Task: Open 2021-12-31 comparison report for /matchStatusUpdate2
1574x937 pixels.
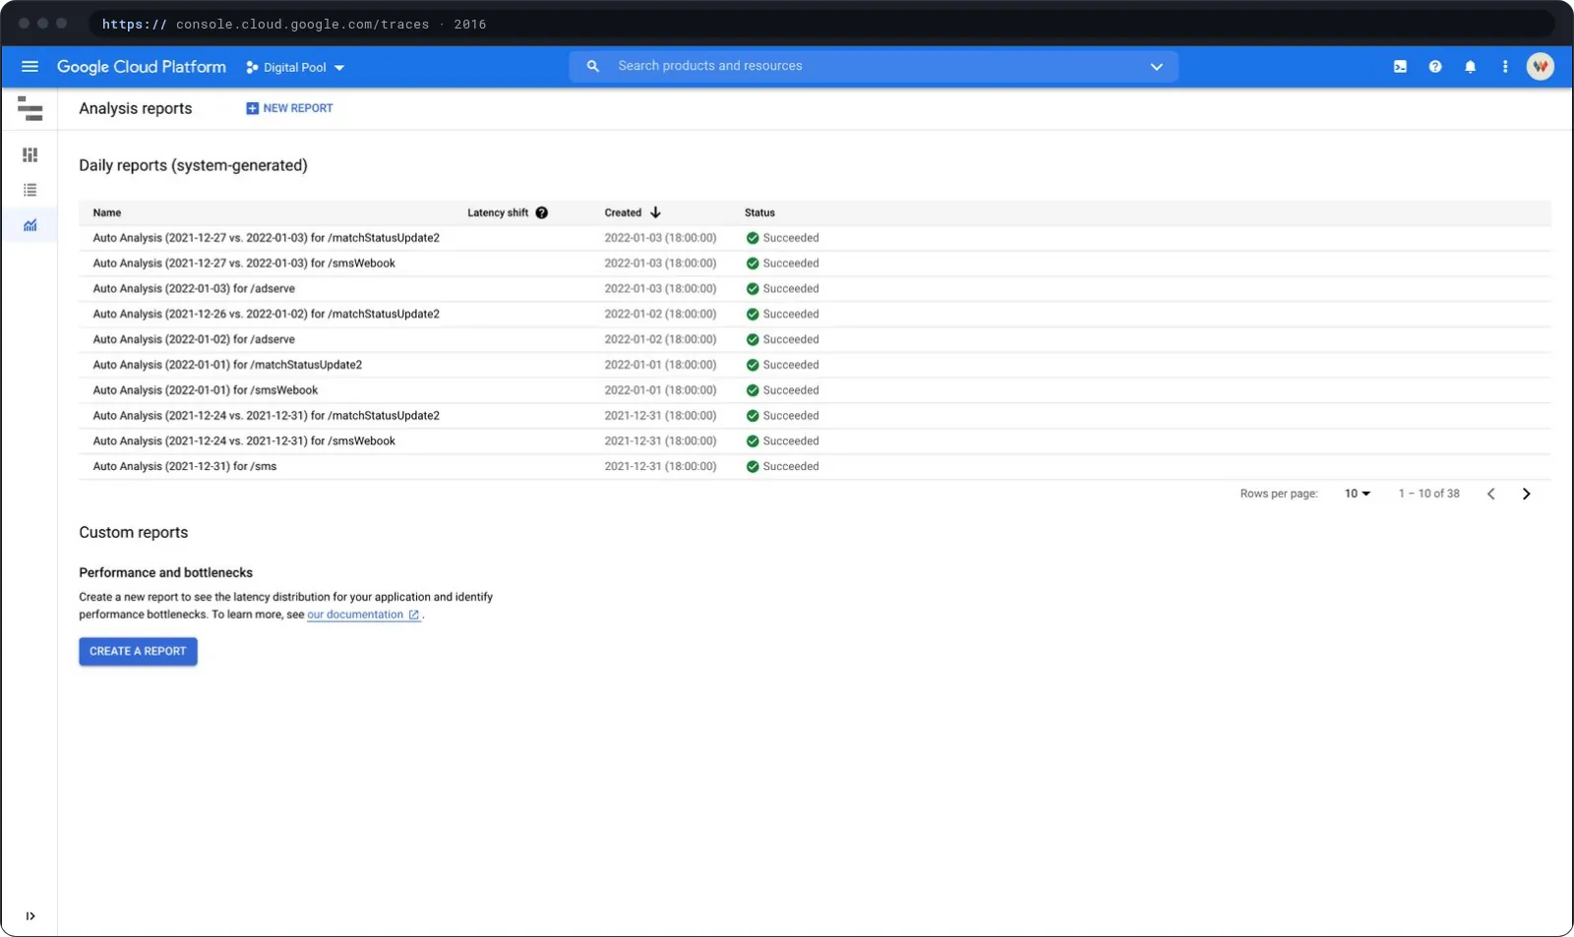Action: (267, 416)
